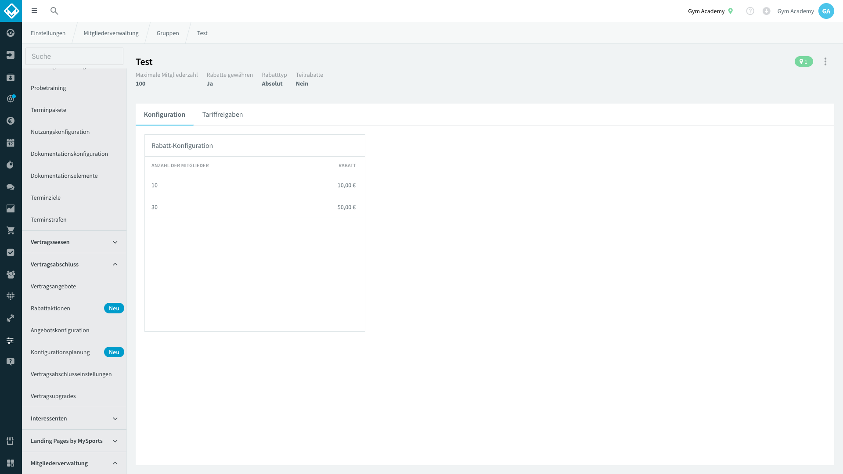This screenshot has height=474, width=843.
Task: Open the stopwatch icon in sidebar
Action: coord(11,165)
